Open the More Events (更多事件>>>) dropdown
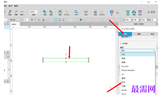This screenshot has height=97, width=160. coord(137,37)
